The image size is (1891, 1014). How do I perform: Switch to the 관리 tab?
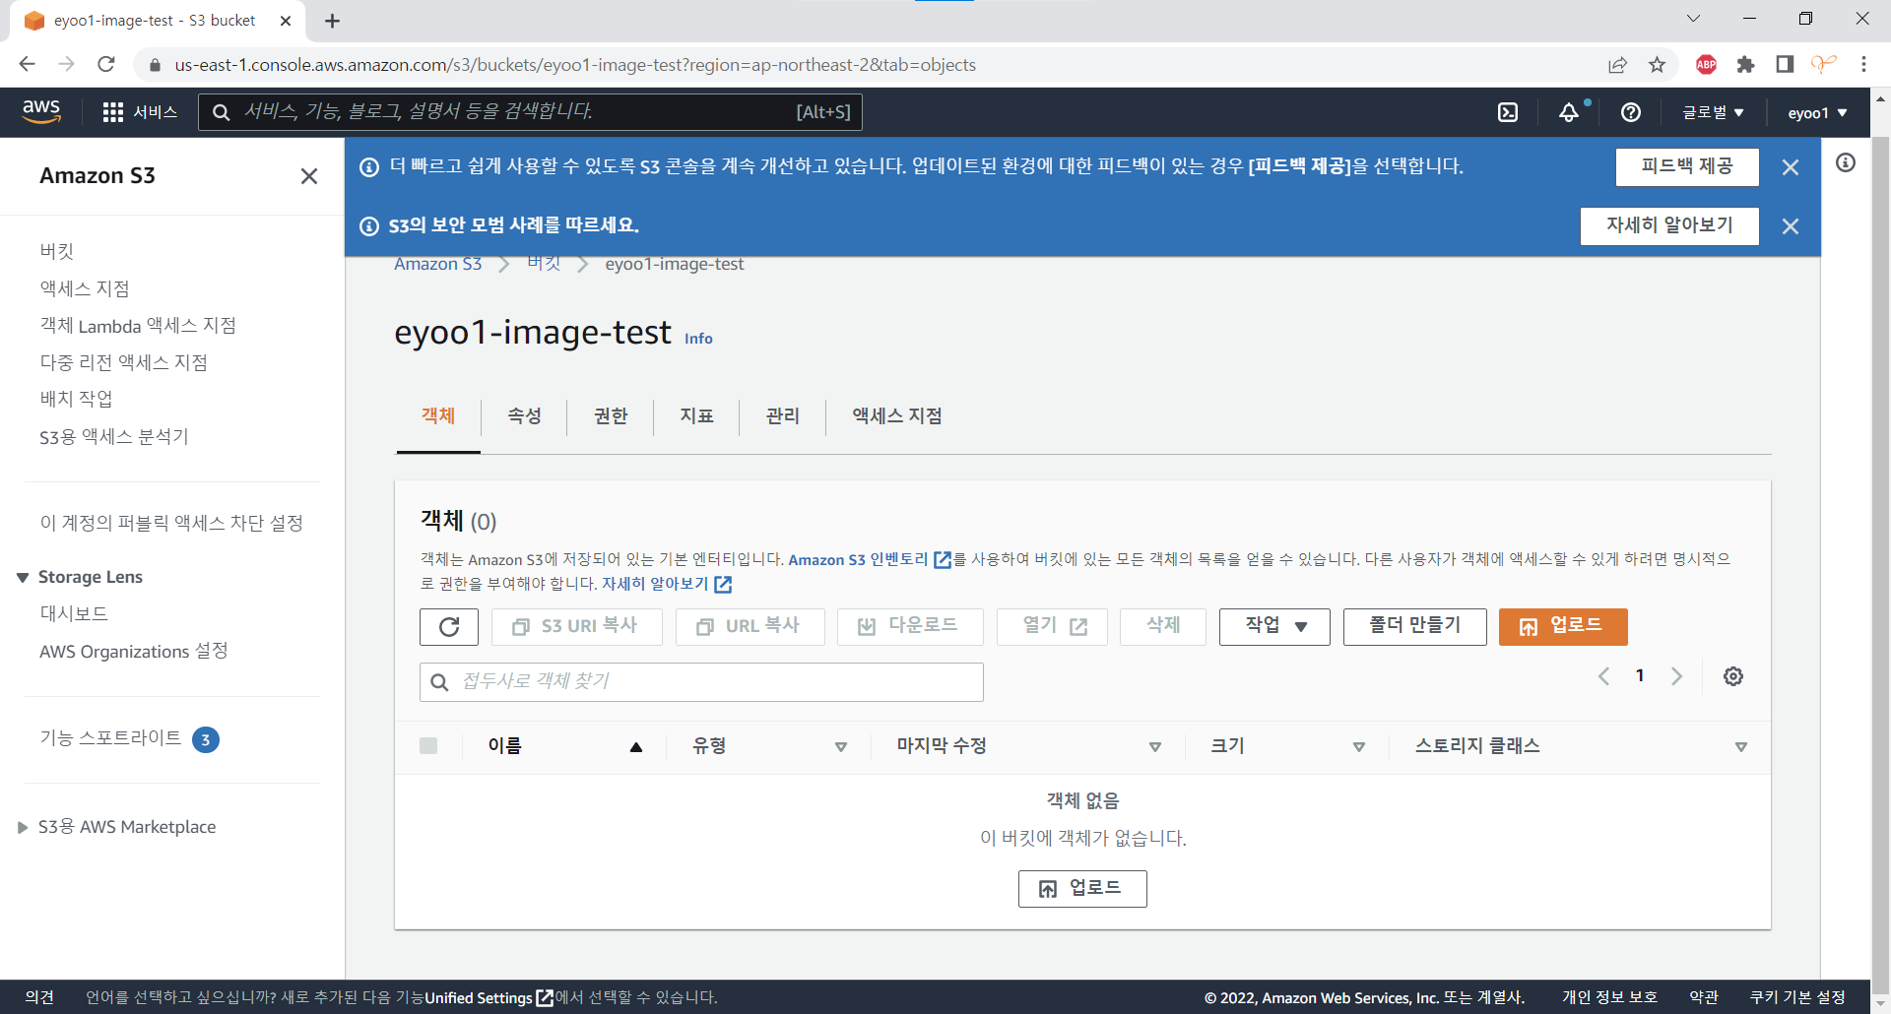(x=783, y=416)
